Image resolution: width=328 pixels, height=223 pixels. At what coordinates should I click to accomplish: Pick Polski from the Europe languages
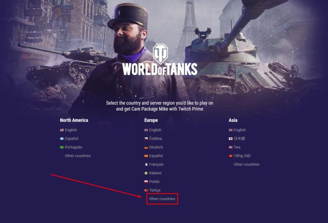(154, 182)
